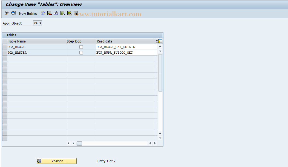
Task: Deselect all entries icon
Action: click(x=76, y=13)
